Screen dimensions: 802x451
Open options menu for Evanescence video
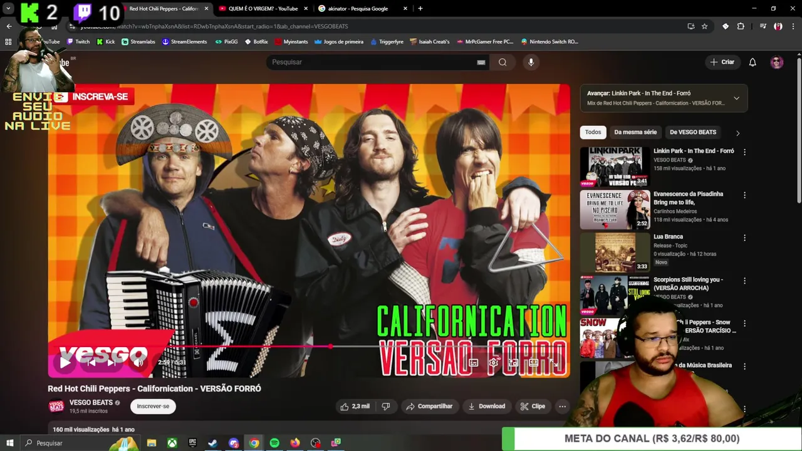click(x=744, y=195)
